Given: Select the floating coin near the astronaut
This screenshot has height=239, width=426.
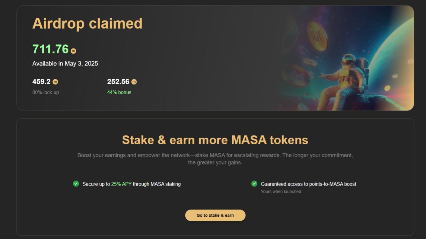Looking at the screenshot, I should tap(310, 62).
